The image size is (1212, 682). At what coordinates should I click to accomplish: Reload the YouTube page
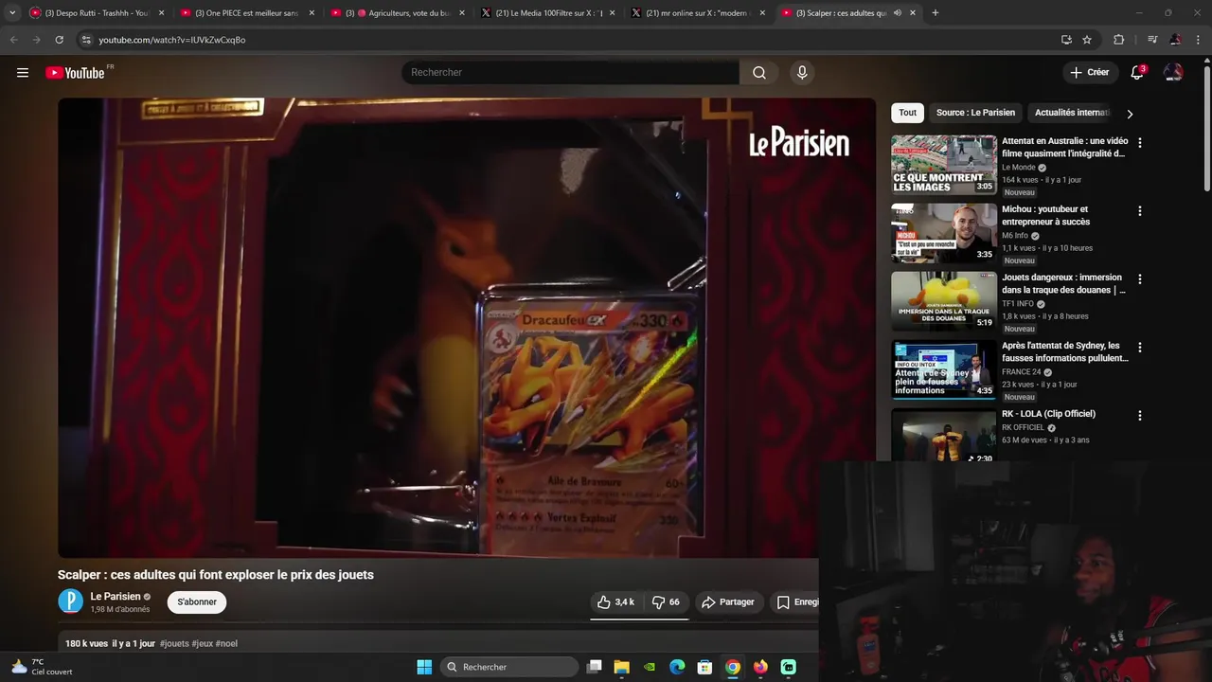coord(59,40)
